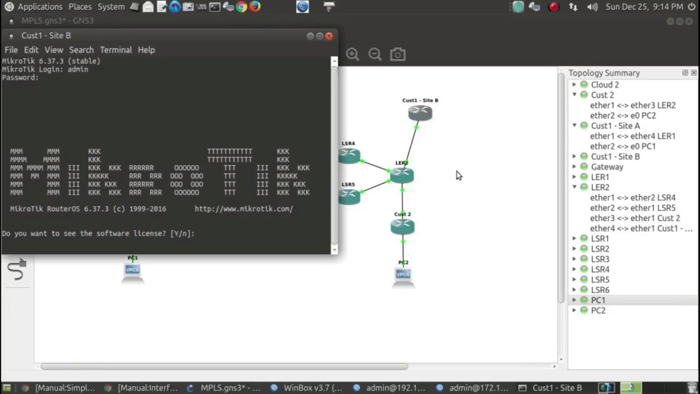The height and width of the screenshot is (394, 700).
Task: Click the volume speaker icon in system tray
Action: point(592,7)
